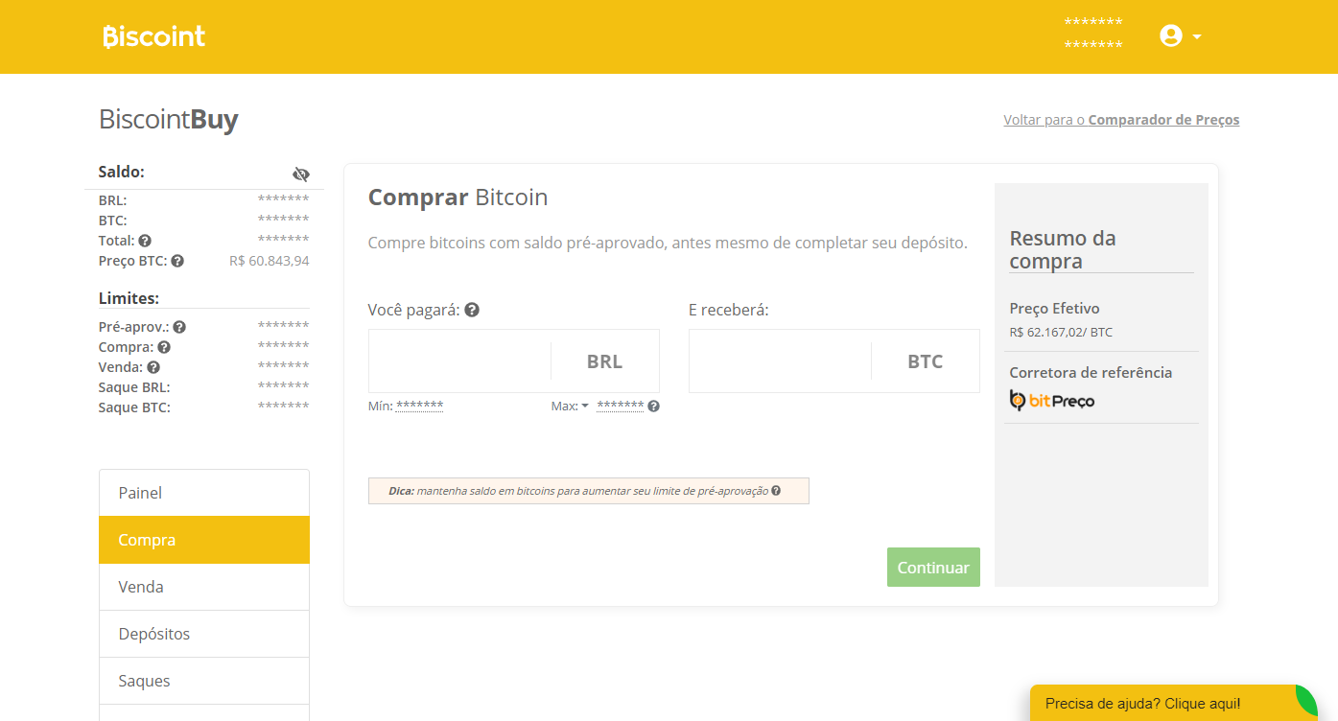Click the BiscointBuy page title
This screenshot has width=1338, height=721.
[x=169, y=120]
